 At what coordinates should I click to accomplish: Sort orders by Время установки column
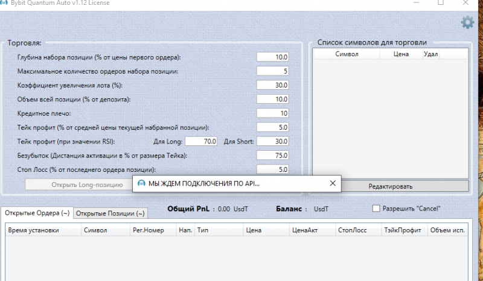click(43, 230)
